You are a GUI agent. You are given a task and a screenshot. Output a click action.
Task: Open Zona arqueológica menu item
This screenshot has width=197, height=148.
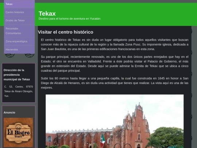coord(19,41)
